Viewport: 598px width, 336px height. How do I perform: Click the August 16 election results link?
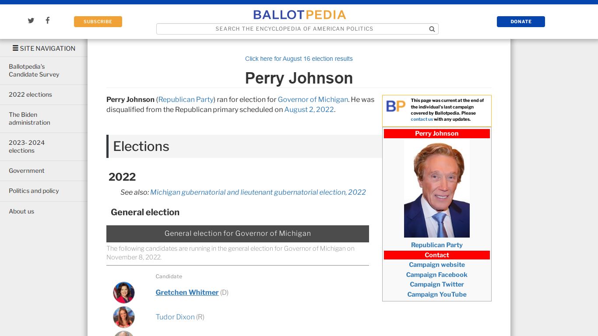click(x=299, y=59)
